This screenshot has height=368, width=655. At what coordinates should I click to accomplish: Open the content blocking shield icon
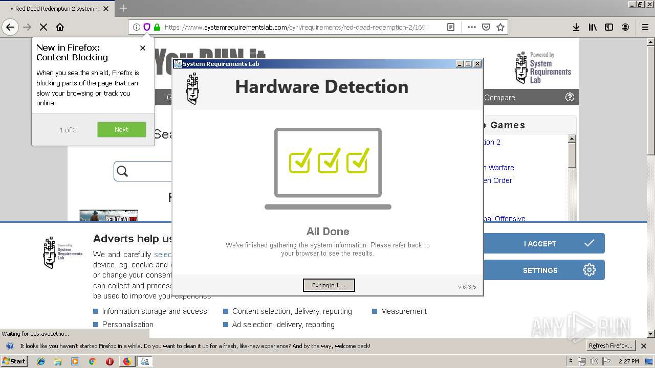[147, 27]
